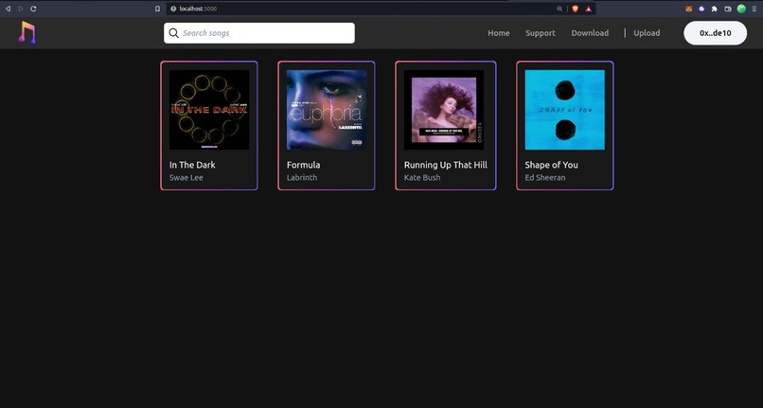This screenshot has width=763, height=408.
Task: Select the Formula song title
Action: click(x=303, y=165)
